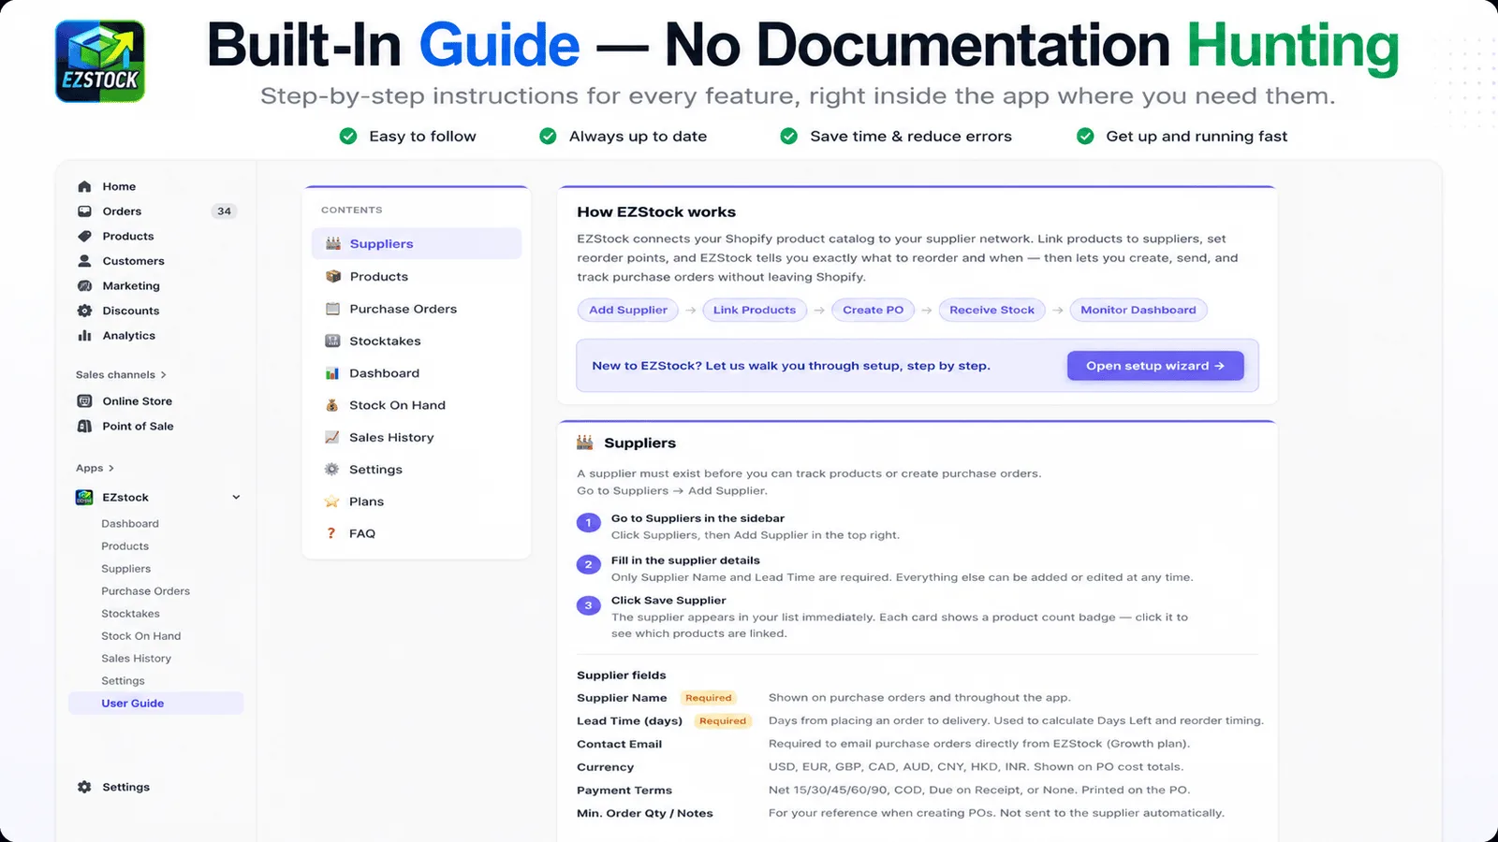Expand the Apps section
Viewport: 1498px width, 842px height.
point(95,468)
